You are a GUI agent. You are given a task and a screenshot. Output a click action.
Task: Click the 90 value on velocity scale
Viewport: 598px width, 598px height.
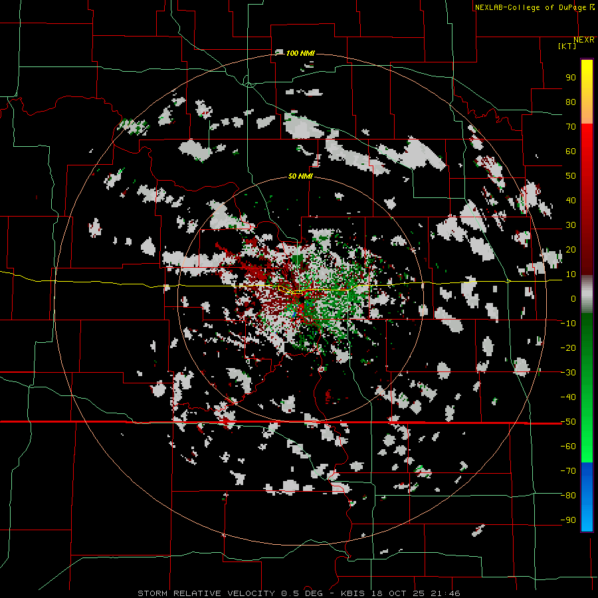pyautogui.click(x=571, y=78)
